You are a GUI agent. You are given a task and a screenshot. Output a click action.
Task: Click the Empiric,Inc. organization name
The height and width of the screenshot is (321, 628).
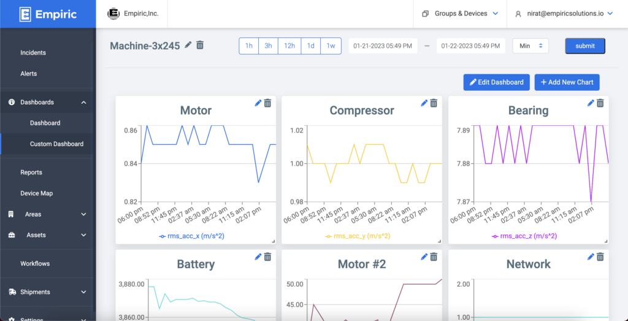140,14
